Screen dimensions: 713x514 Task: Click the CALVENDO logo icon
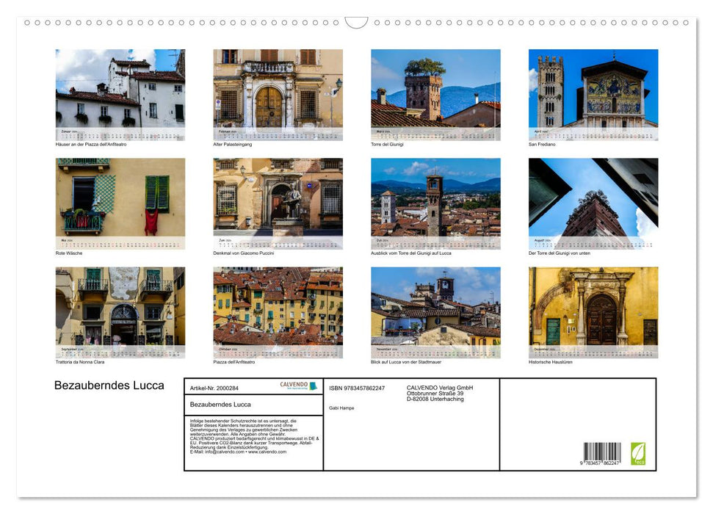coord(292,385)
